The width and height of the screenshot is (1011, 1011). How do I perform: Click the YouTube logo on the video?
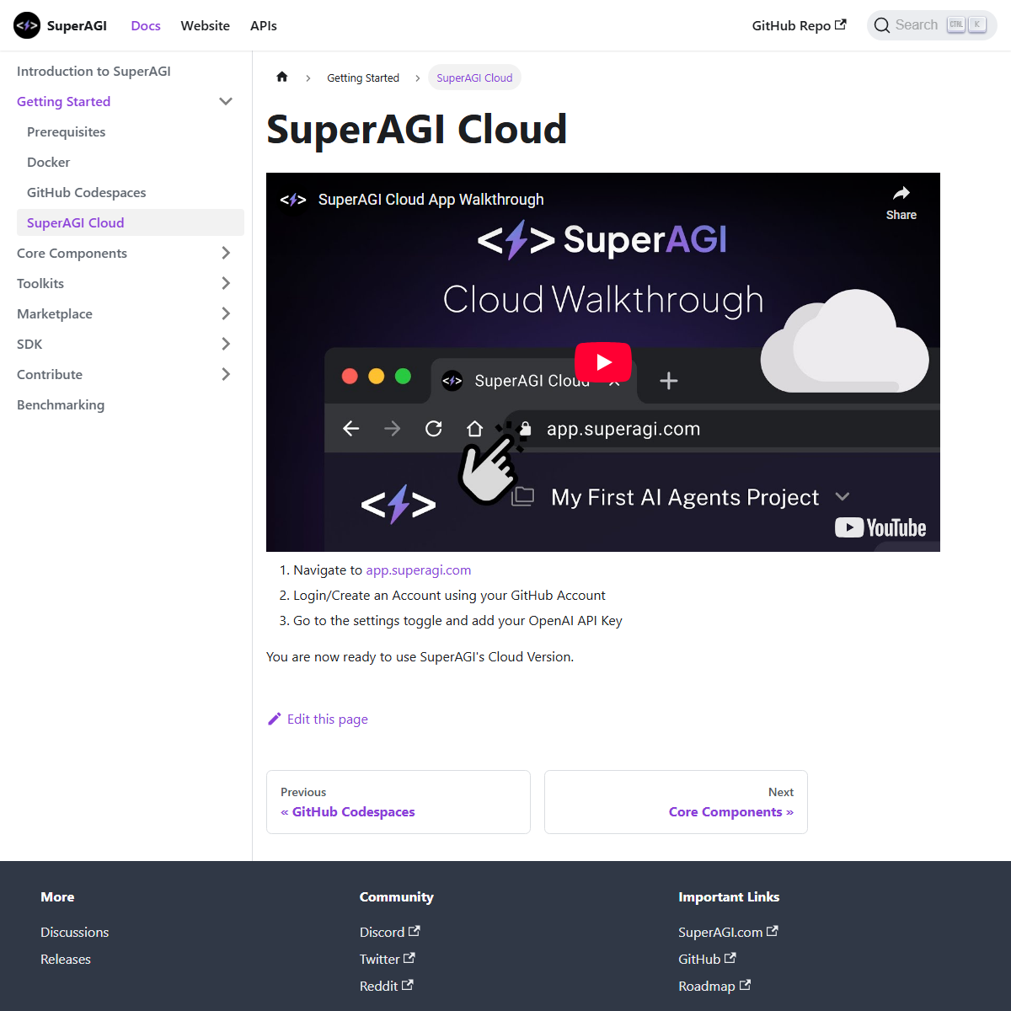(x=880, y=527)
